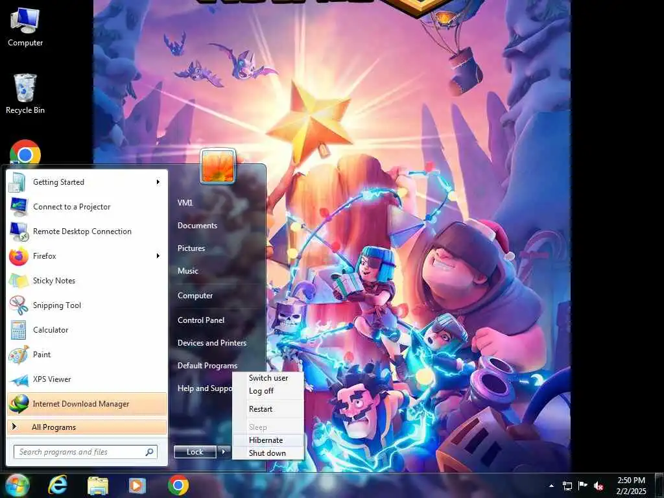
Task: Open Google Chrome desktop shortcut
Action: [x=25, y=153]
